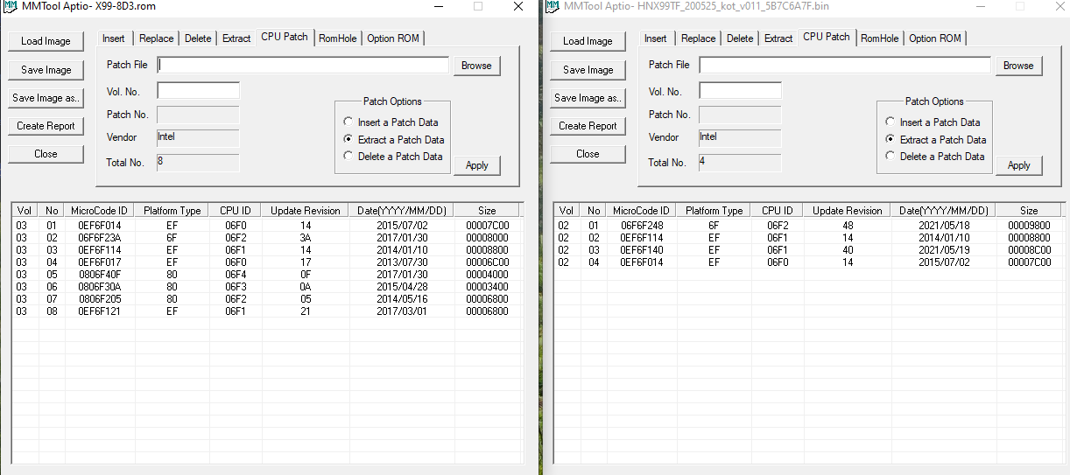Open the Delete tab in X99-8D3 window
Screen dimensions: 1070x475
198,38
